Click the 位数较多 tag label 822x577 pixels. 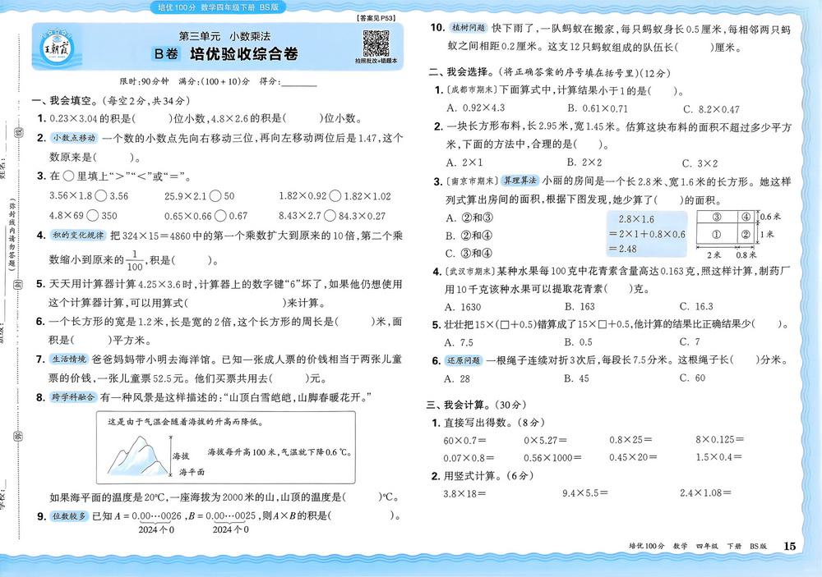(x=69, y=515)
